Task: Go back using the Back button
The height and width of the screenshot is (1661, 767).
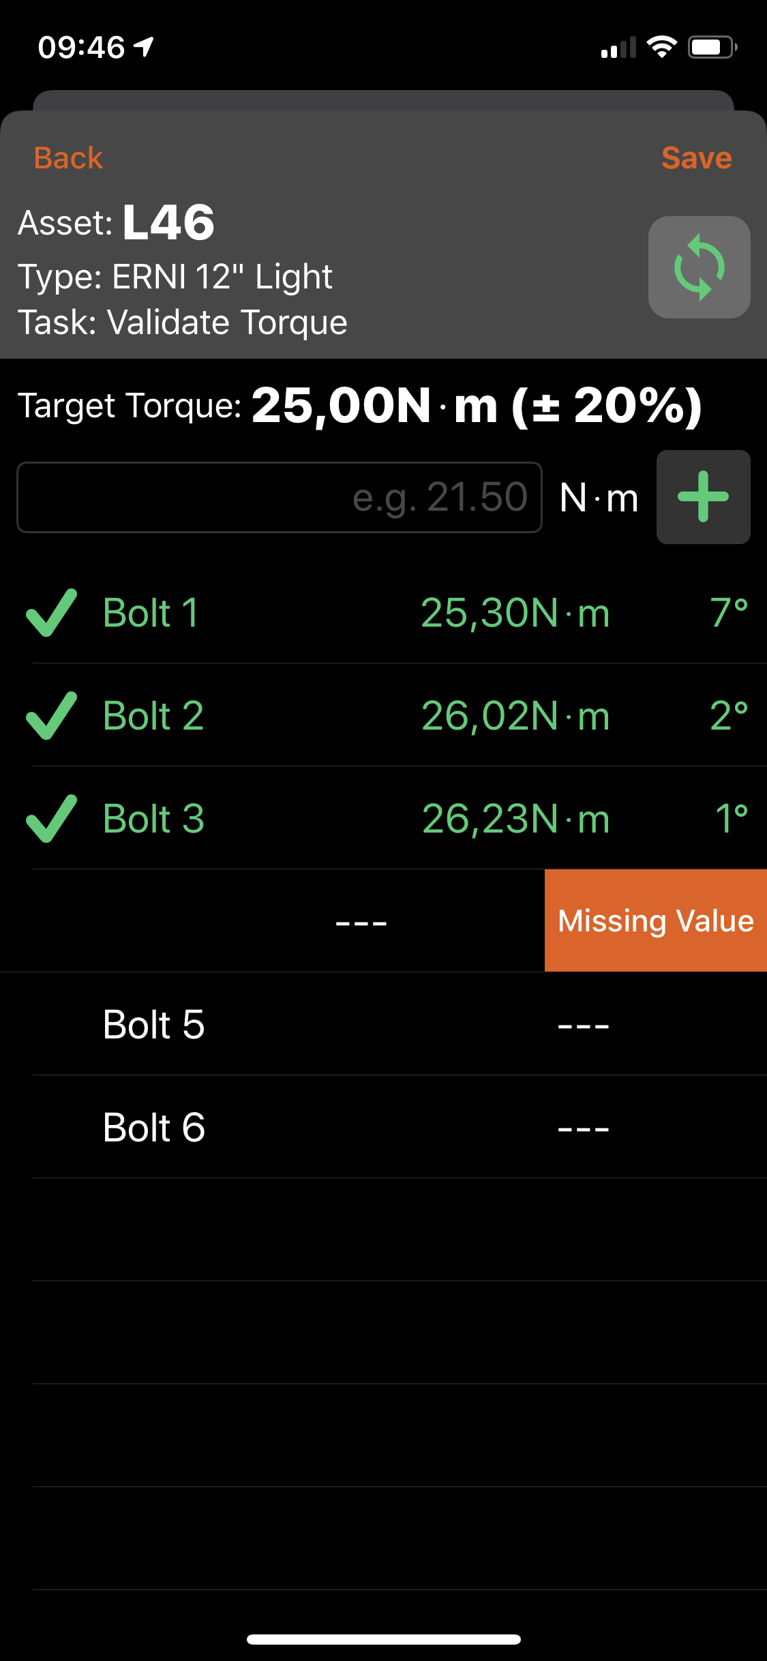Action: 68,158
